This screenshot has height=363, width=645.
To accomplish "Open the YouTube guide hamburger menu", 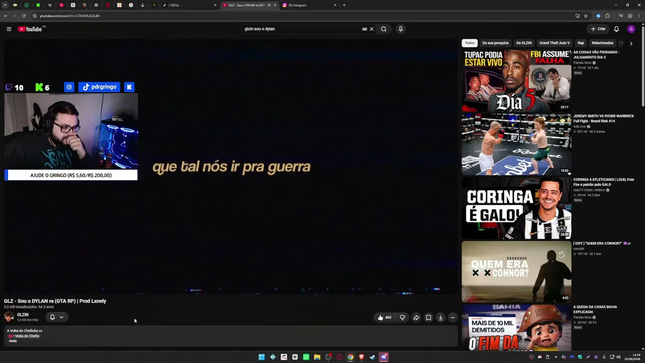I will pos(9,29).
